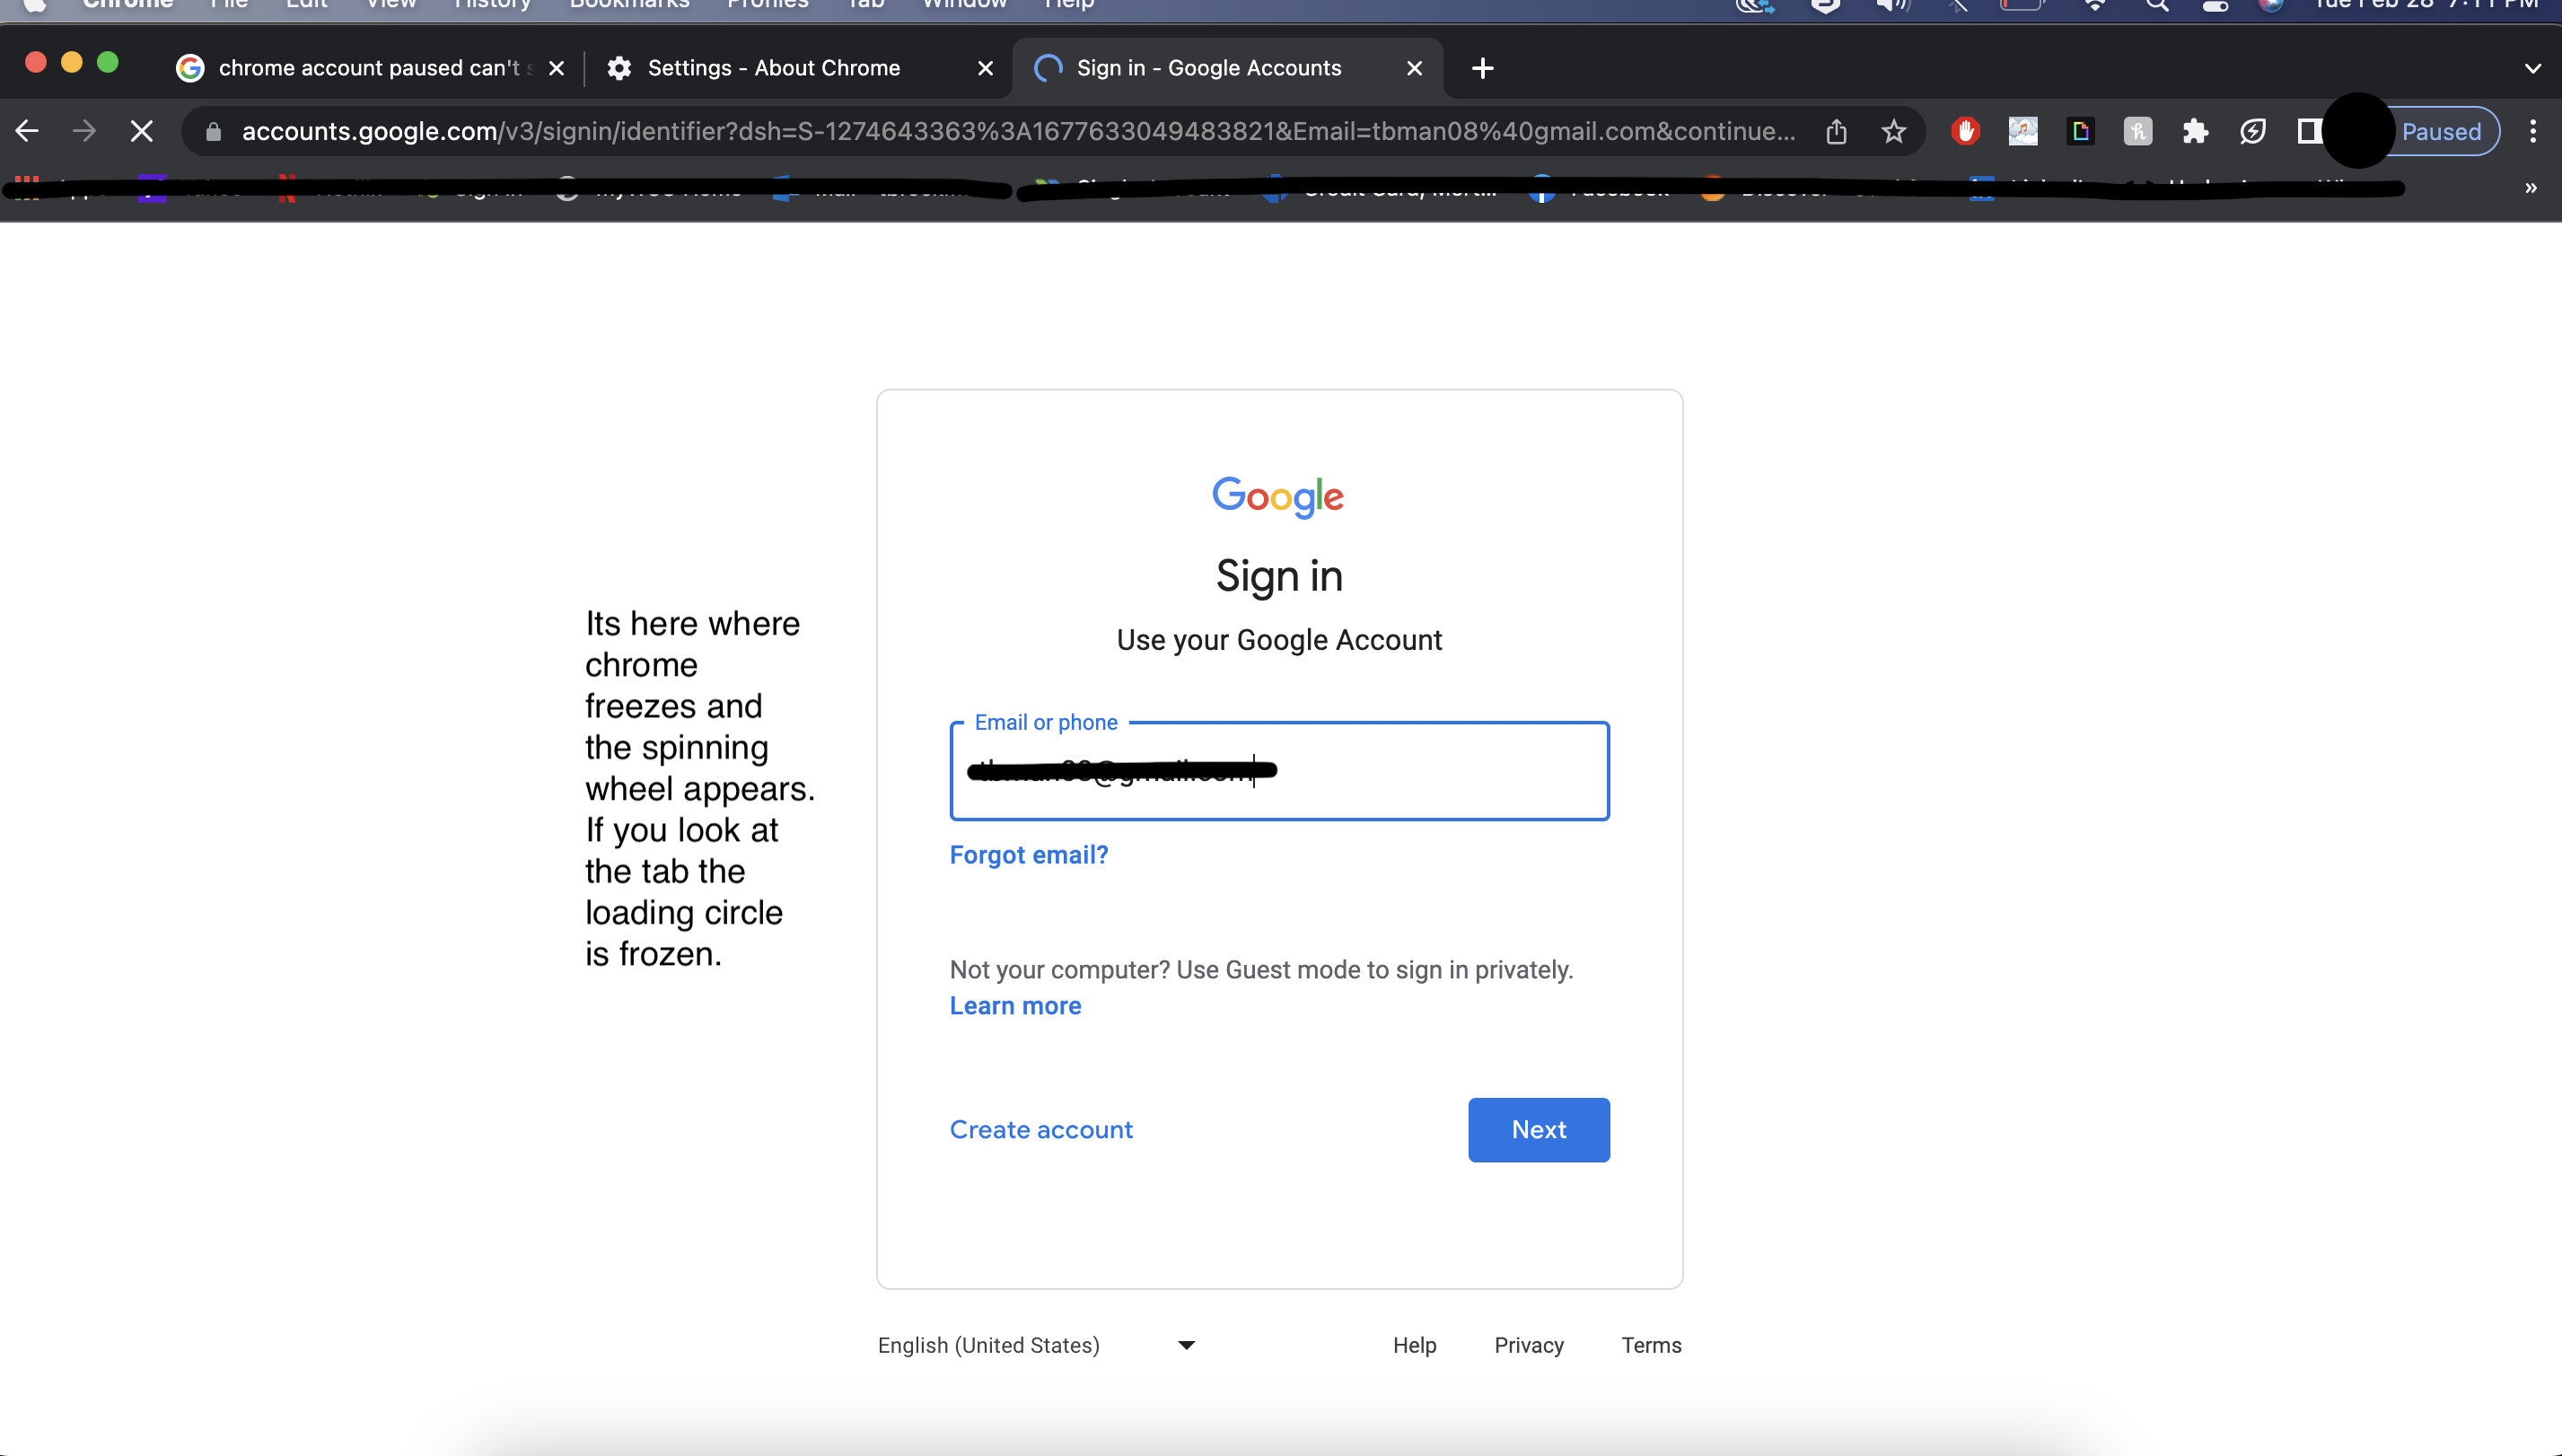The image size is (2562, 1456).
Task: Click the Paused profile sync button
Action: [2441, 131]
